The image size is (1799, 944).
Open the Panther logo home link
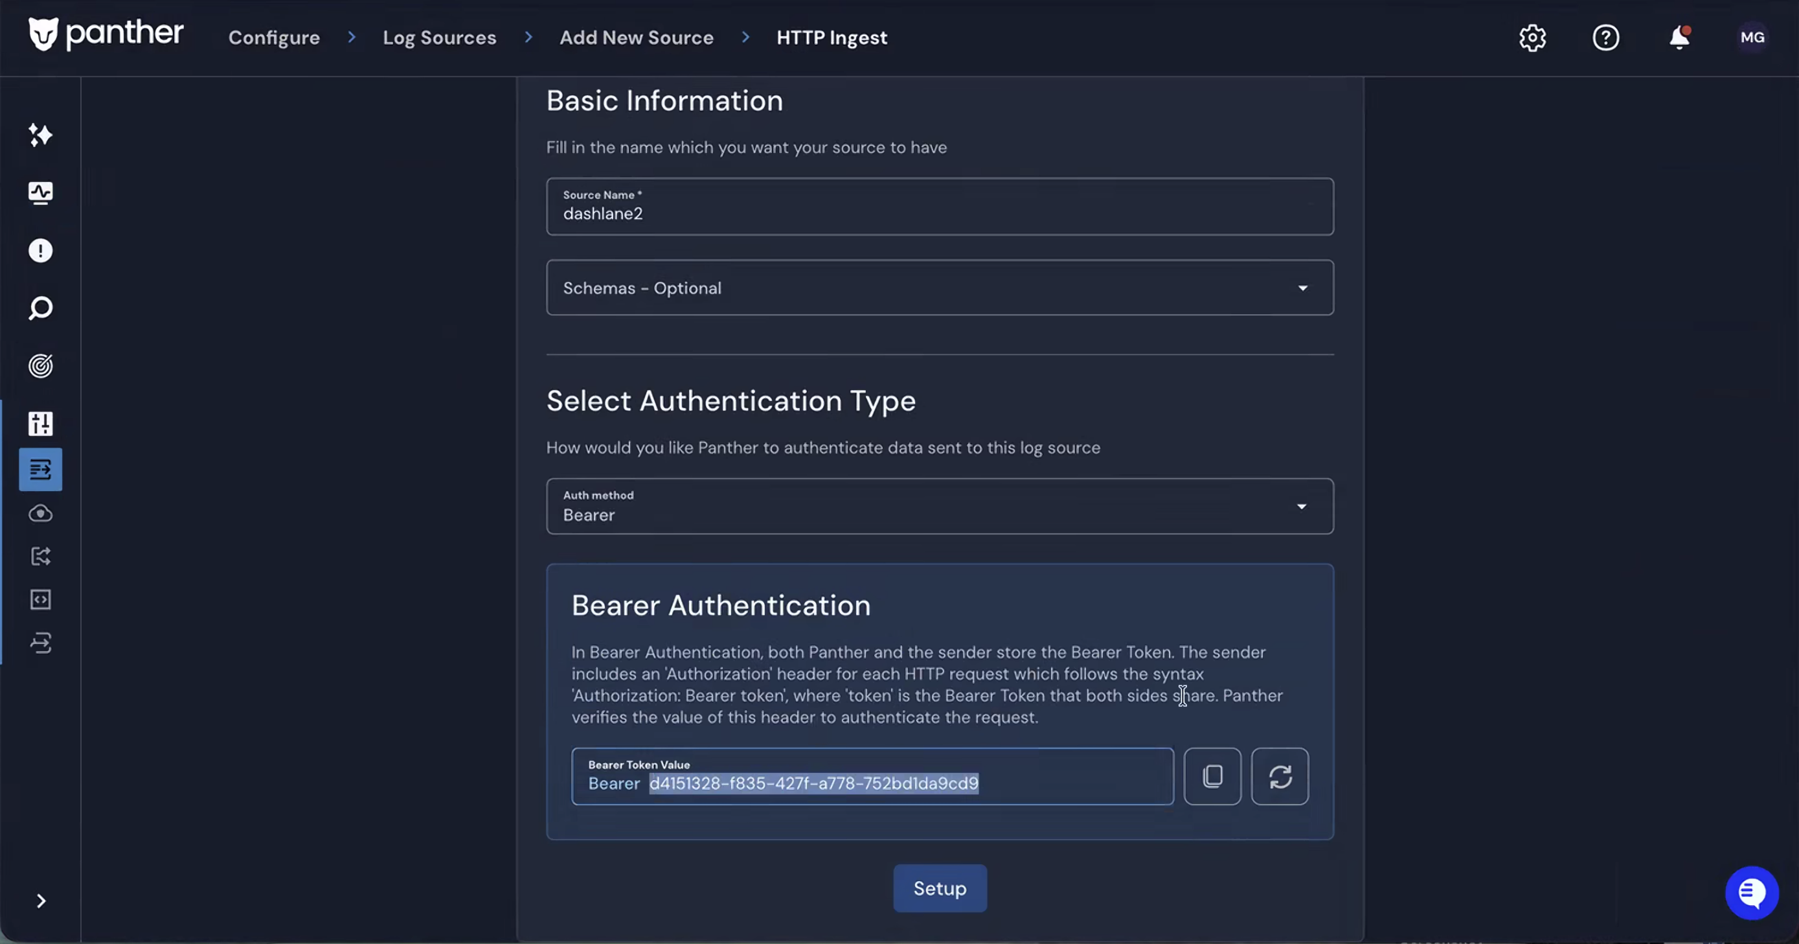(106, 35)
